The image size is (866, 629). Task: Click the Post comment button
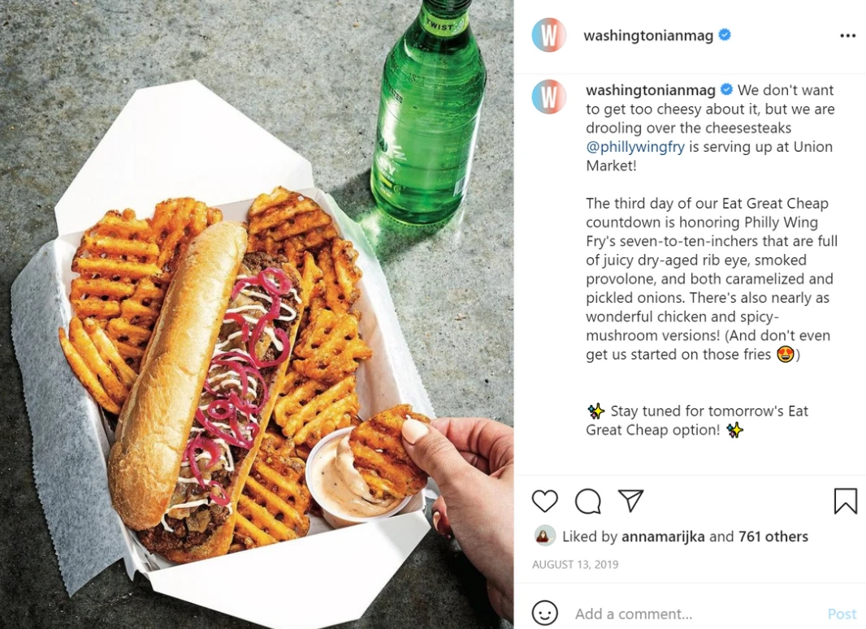pos(842,614)
